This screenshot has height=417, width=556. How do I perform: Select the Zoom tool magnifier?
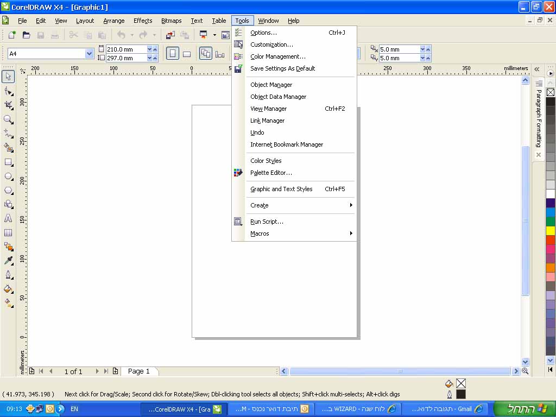click(8, 119)
